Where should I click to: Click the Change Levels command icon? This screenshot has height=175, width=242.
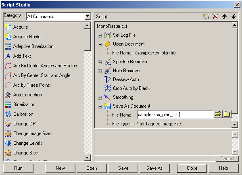coord(8,143)
